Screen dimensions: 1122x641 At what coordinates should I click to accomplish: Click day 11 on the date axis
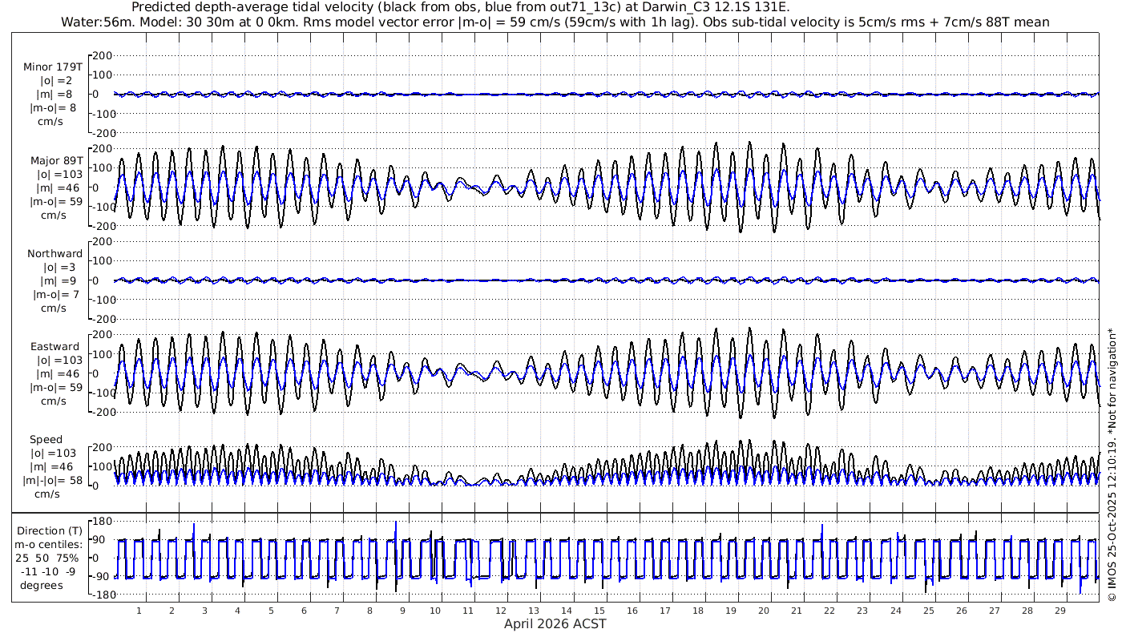468,611
